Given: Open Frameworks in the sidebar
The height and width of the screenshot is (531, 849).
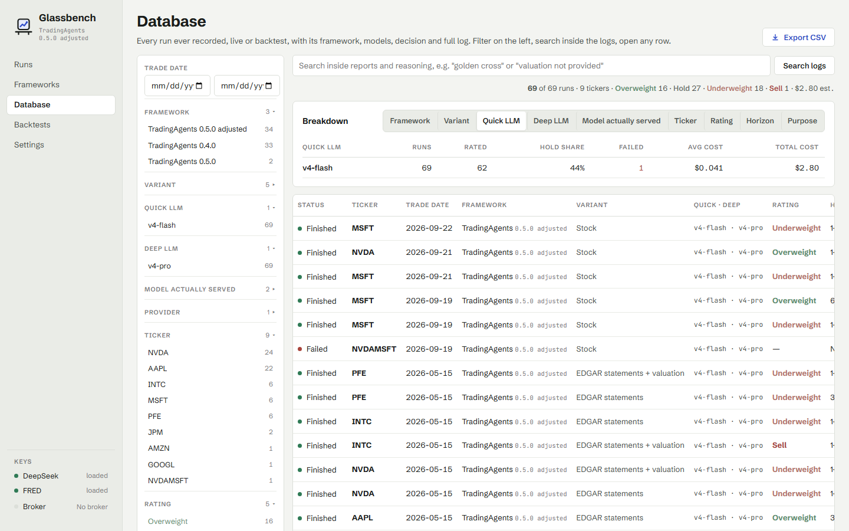Looking at the screenshot, I should tap(61, 85).
